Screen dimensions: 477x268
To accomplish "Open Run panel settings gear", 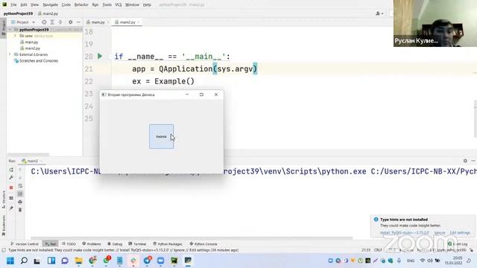I will point(465,161).
